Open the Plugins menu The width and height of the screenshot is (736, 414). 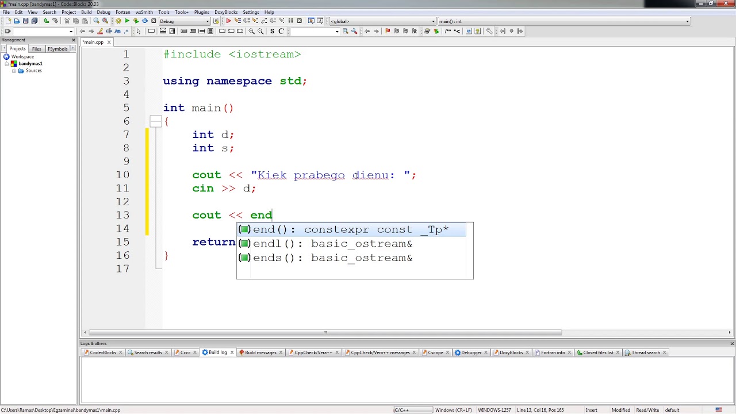tap(202, 12)
